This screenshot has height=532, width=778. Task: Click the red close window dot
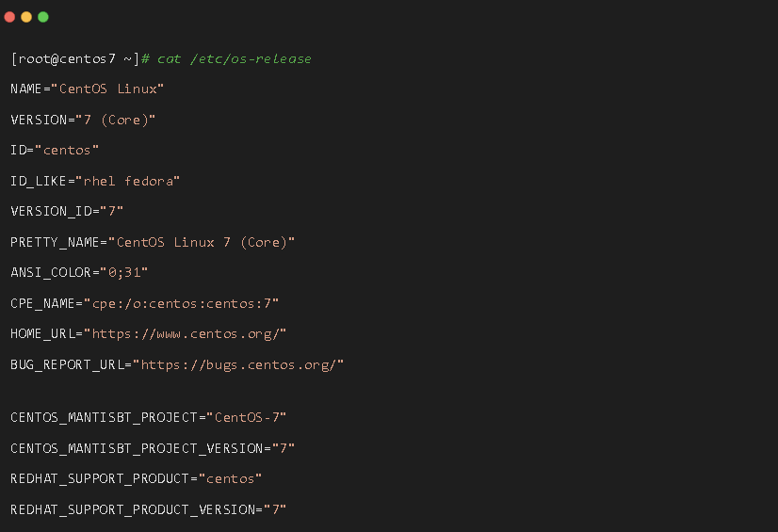click(x=9, y=17)
